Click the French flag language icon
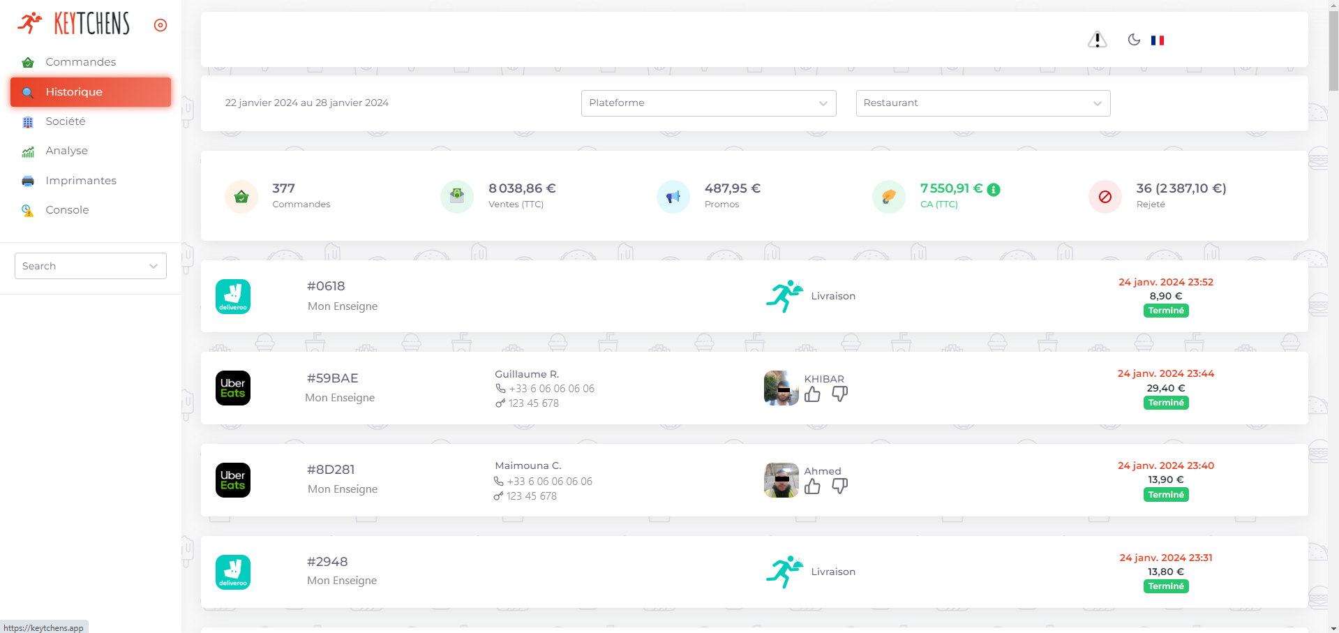Screen dimensions: 1339x633 point(1158,40)
